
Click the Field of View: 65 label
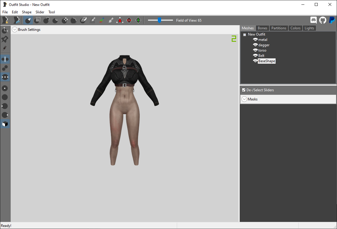point(189,20)
